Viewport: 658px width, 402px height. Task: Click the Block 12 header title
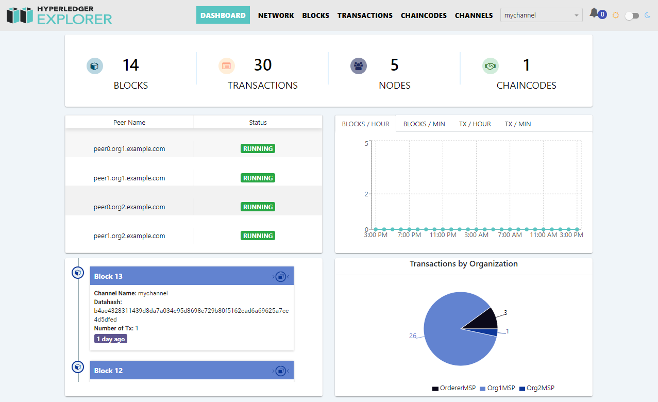108,371
